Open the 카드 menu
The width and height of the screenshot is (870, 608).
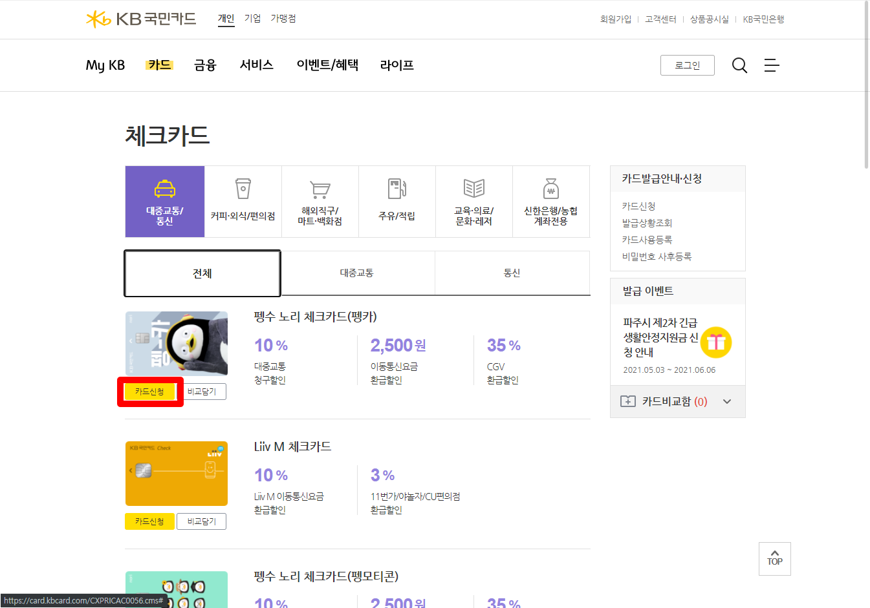point(159,65)
